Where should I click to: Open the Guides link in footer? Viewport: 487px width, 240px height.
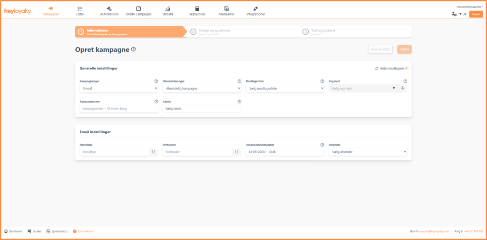[x=35, y=231]
